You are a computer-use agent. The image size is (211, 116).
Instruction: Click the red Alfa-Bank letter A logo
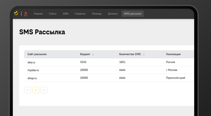coord(26,14)
